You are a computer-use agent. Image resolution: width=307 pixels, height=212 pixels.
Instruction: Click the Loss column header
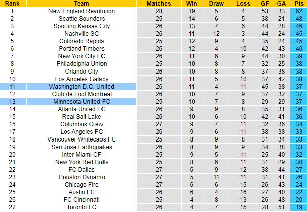pyautogui.click(x=242, y=4)
